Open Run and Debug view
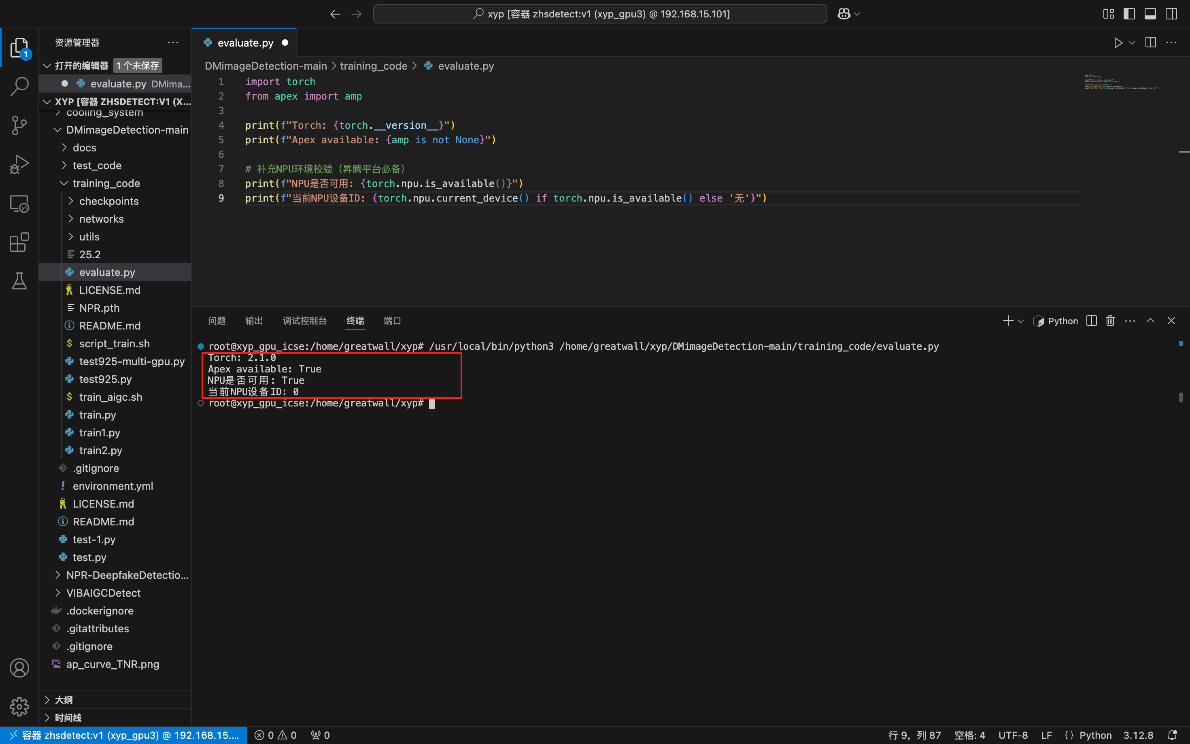Viewport: 1190px width, 744px height. (x=19, y=164)
